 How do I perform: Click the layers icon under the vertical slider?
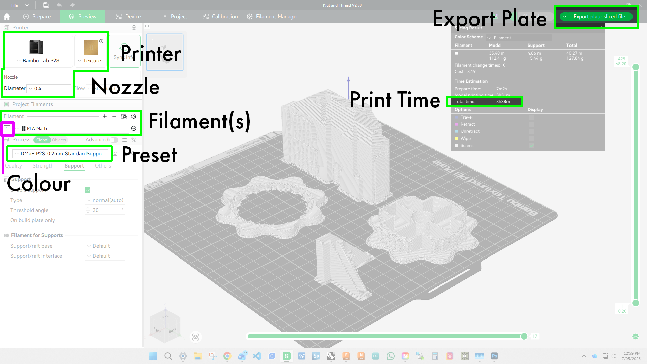point(636,336)
